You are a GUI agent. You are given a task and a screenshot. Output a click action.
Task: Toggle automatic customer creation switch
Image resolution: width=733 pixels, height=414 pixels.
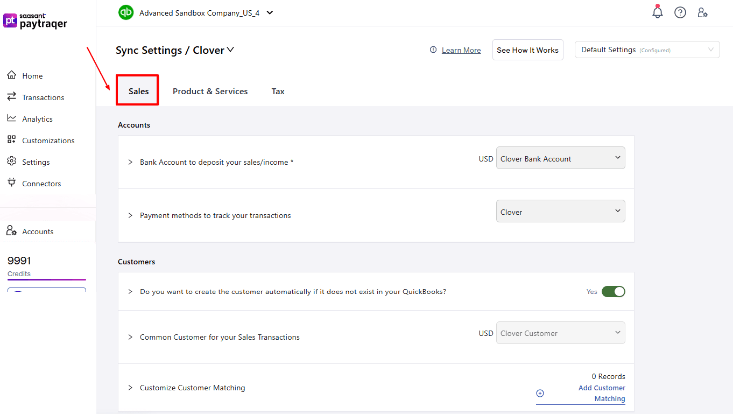614,291
